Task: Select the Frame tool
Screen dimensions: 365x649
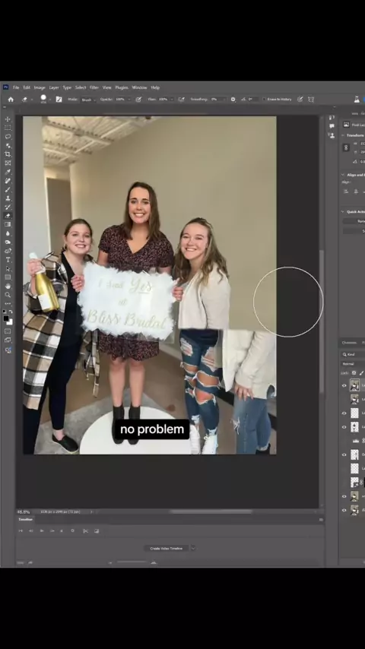Action: 8,163
